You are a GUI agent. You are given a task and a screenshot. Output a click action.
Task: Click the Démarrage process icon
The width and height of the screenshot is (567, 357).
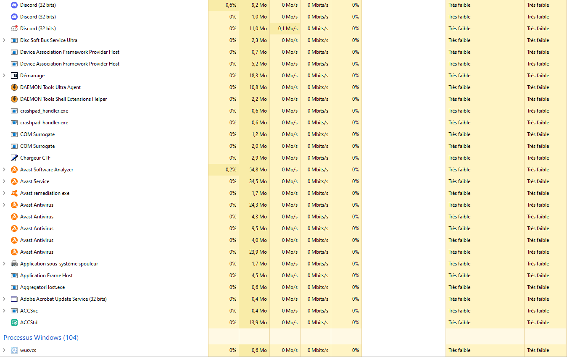pyautogui.click(x=14, y=76)
